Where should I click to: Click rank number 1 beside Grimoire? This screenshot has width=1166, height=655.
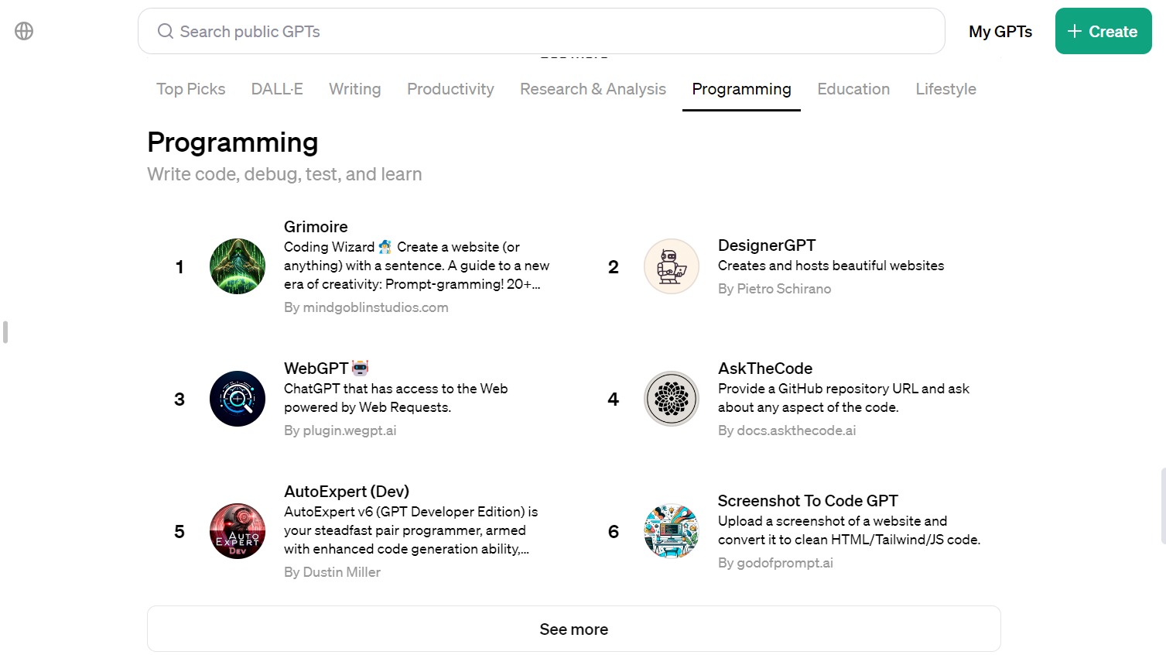point(180,267)
